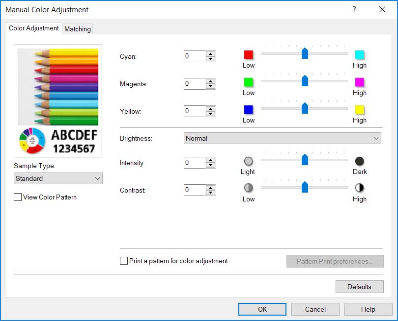Open the Sample Type dropdown
Screen dimensions: 398x321
(x=58, y=178)
